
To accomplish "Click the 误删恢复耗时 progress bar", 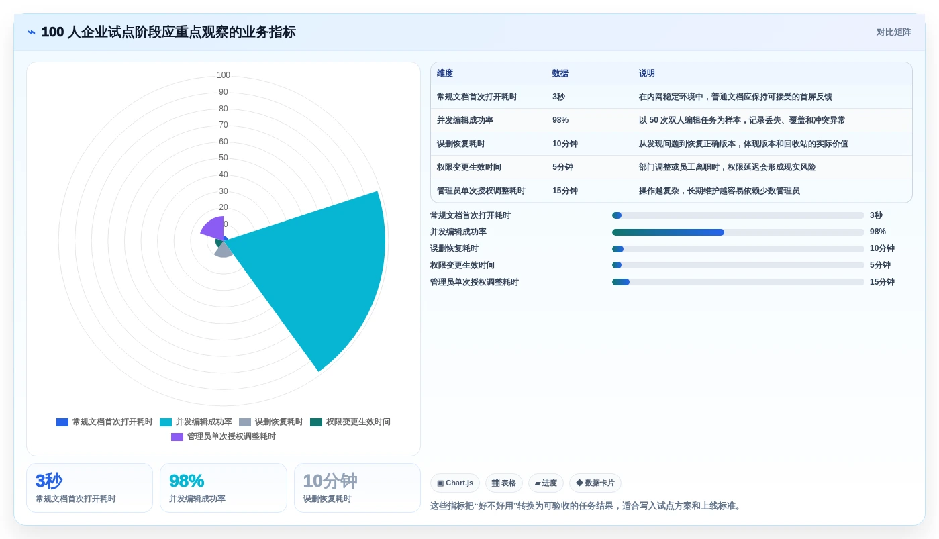I will (738, 249).
